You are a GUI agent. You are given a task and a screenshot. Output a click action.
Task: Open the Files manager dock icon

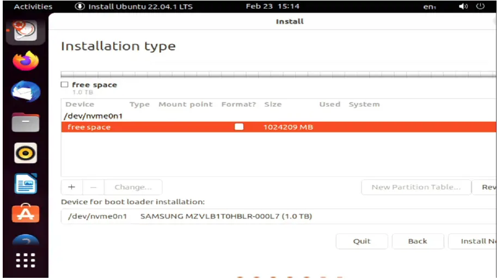(26, 122)
